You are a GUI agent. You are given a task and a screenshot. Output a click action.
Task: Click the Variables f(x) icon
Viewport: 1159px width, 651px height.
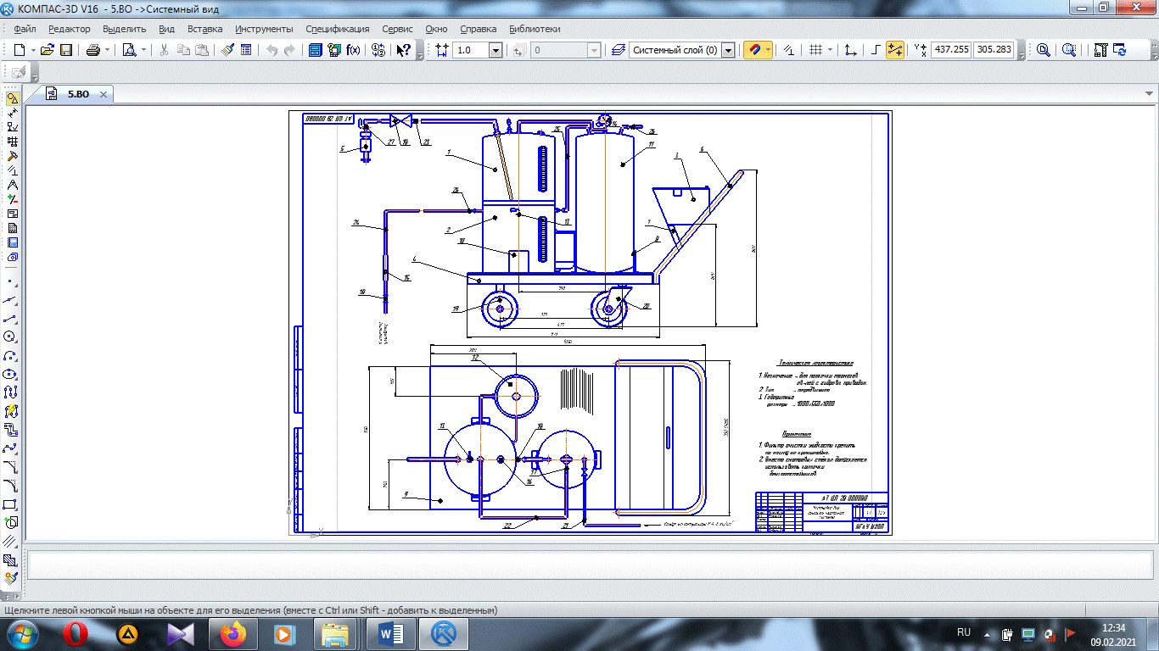pyautogui.click(x=353, y=50)
